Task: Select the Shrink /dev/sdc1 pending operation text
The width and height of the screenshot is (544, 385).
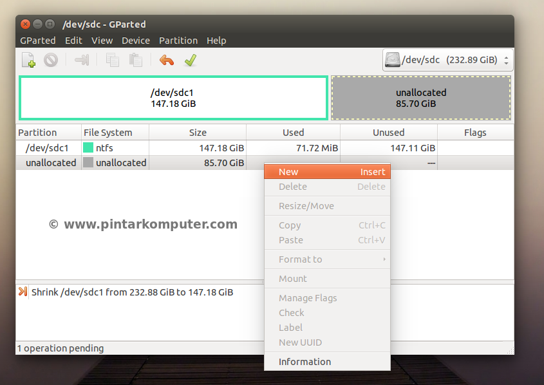Action: pos(132,292)
